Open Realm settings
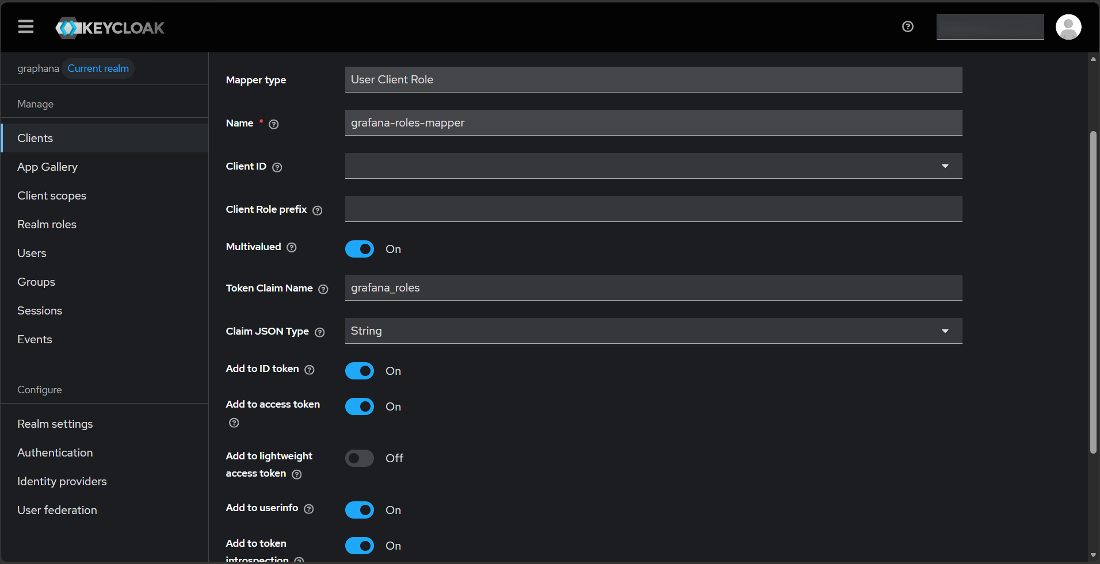The width and height of the screenshot is (1100, 564). click(x=105, y=424)
